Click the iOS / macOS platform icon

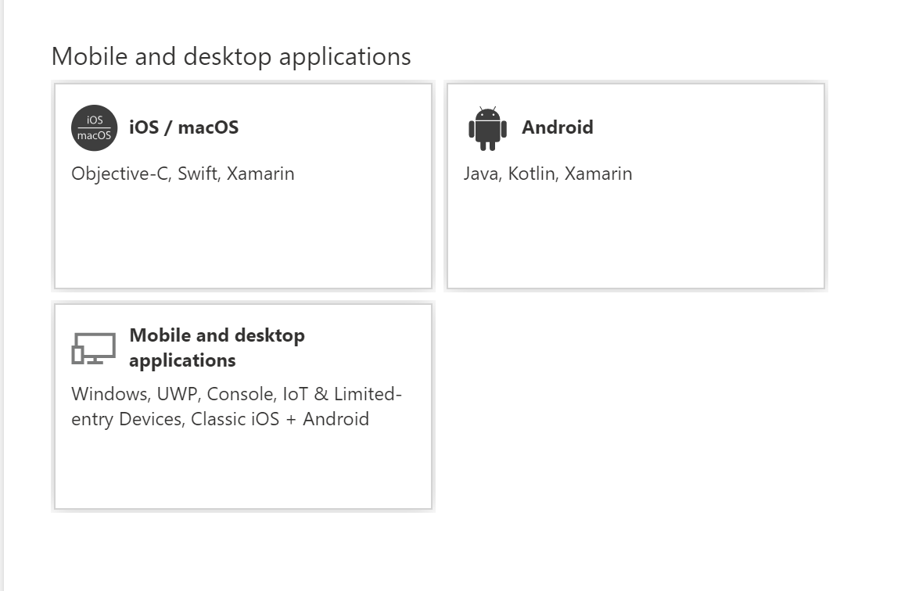(x=94, y=127)
